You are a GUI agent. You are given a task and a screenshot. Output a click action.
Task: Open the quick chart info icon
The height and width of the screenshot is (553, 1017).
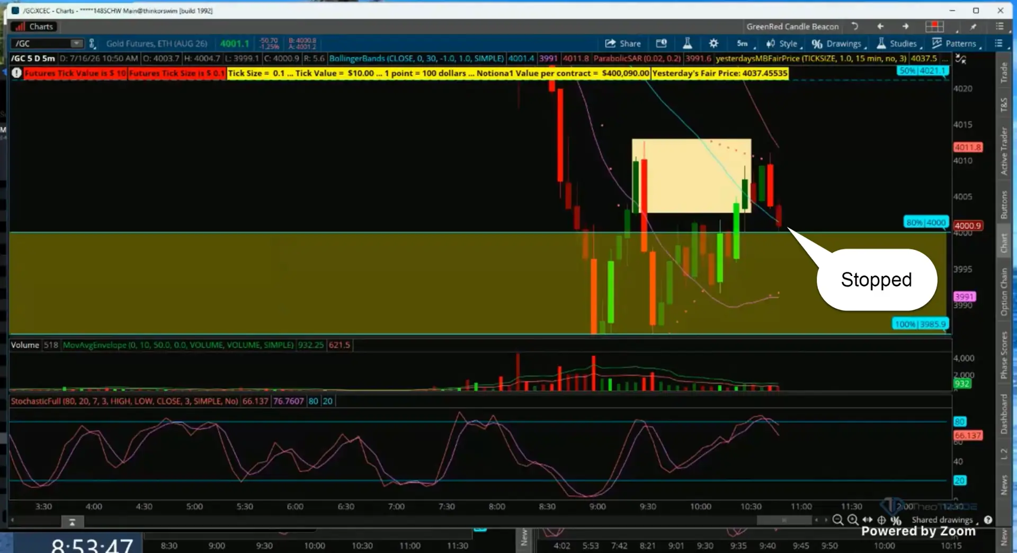point(662,43)
